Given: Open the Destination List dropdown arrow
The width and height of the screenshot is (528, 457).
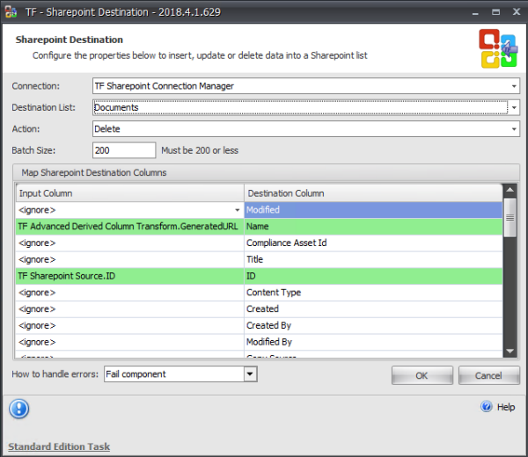Looking at the screenshot, I should pos(514,107).
